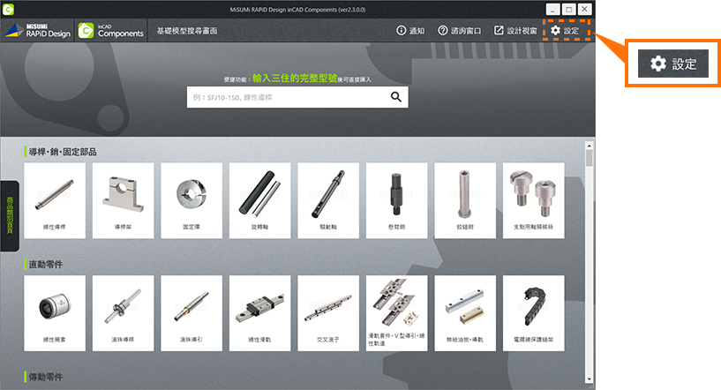
Task: Select the 滾珠導桿 ball spline thumbnail
Action: pos(123,313)
